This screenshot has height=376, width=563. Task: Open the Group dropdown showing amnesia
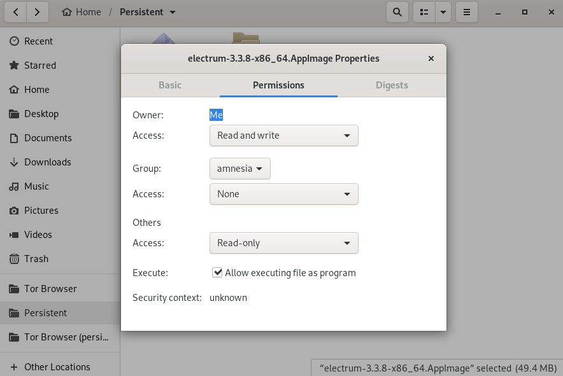tap(240, 169)
